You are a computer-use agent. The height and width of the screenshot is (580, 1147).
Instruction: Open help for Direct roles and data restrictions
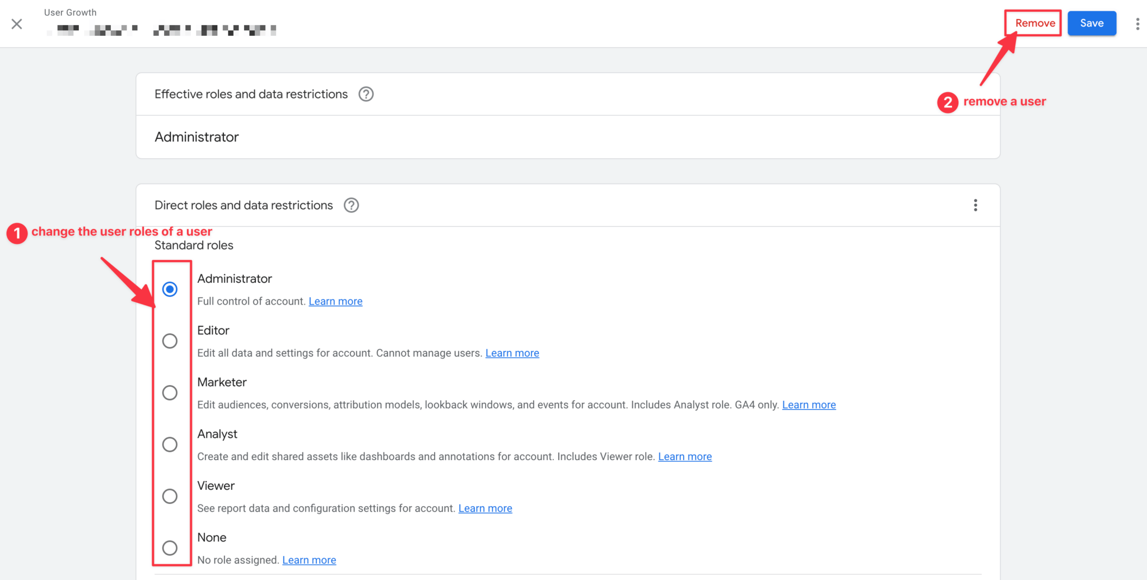click(351, 205)
